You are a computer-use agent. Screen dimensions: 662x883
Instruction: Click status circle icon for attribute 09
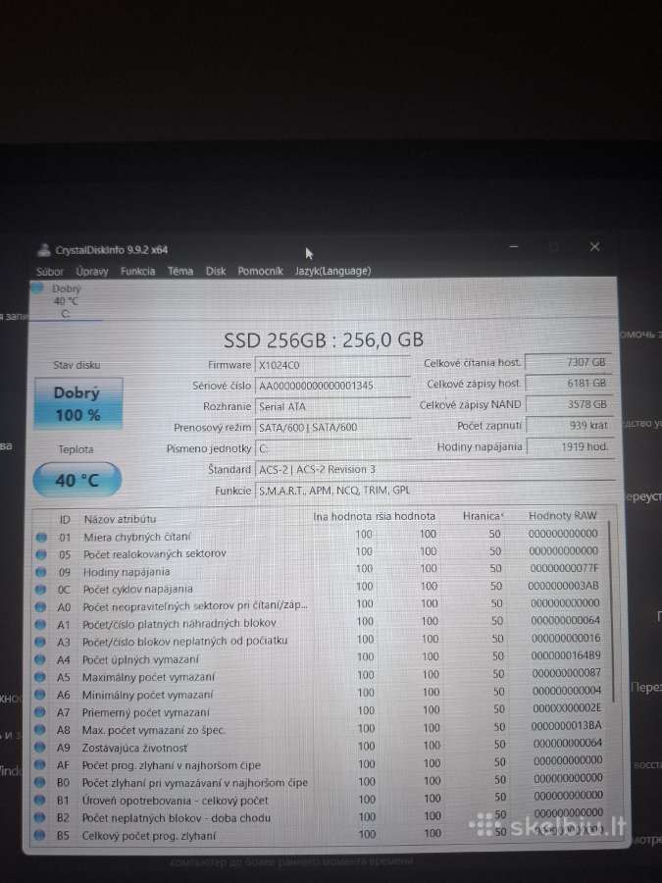40,572
